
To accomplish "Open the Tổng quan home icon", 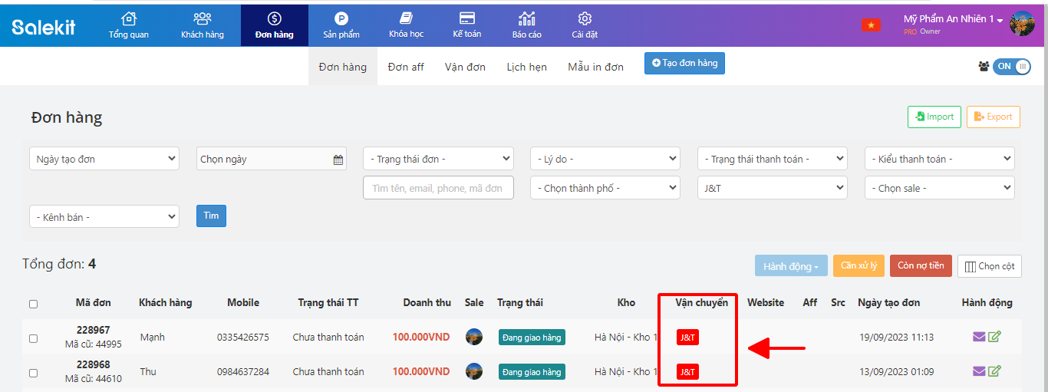I will tap(129, 18).
